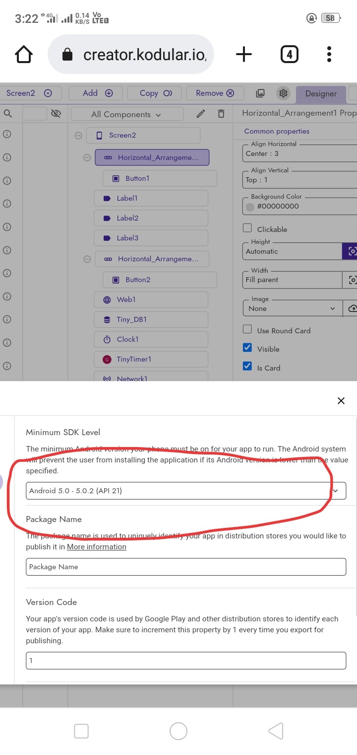Click the info icon beside Web1 row
This screenshot has height=755, width=357.
coord(7,297)
